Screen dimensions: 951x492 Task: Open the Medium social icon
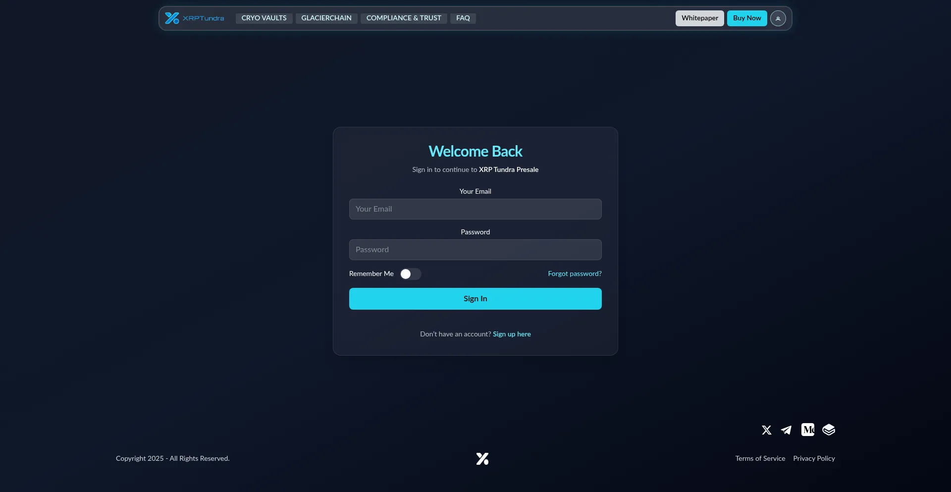coord(807,430)
